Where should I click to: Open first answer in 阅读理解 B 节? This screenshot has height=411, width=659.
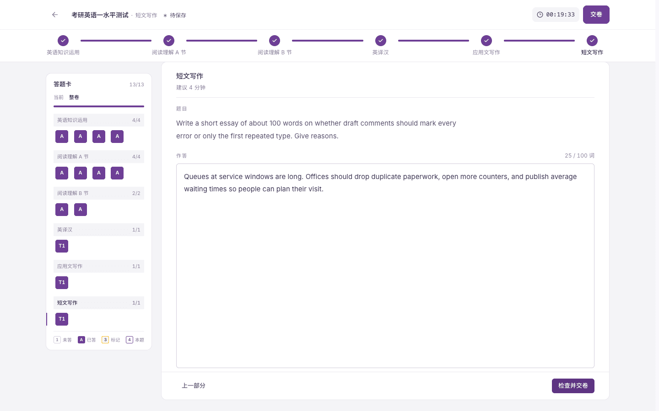(x=62, y=210)
